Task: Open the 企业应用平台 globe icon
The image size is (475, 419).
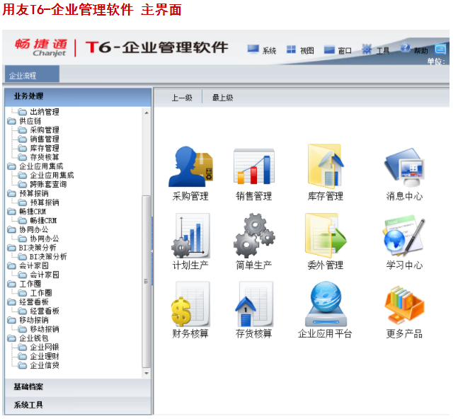Action: tap(325, 304)
